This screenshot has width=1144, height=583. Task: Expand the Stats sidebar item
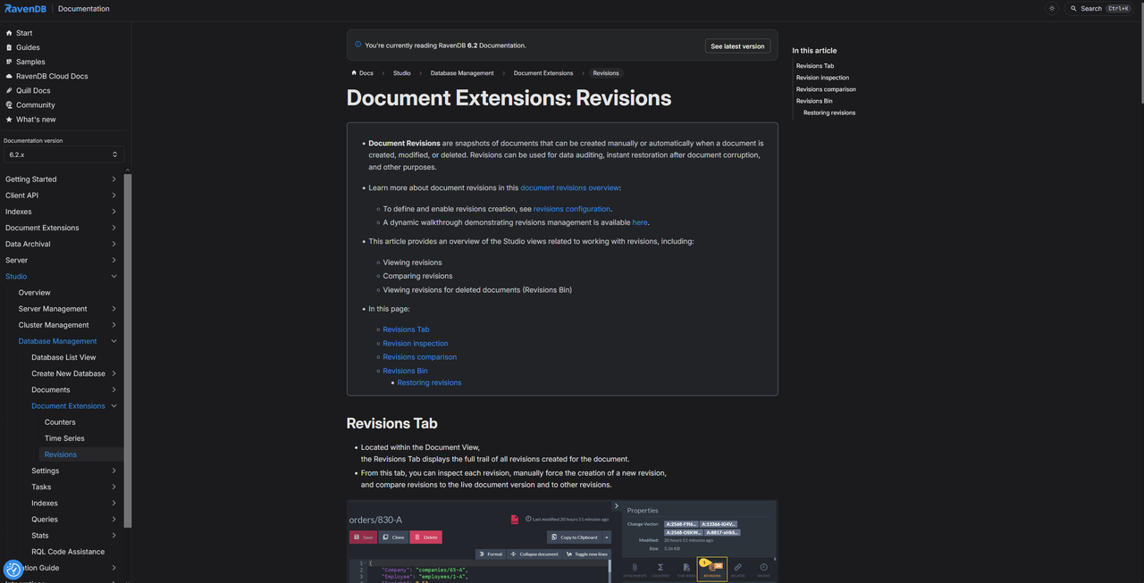[x=114, y=536]
